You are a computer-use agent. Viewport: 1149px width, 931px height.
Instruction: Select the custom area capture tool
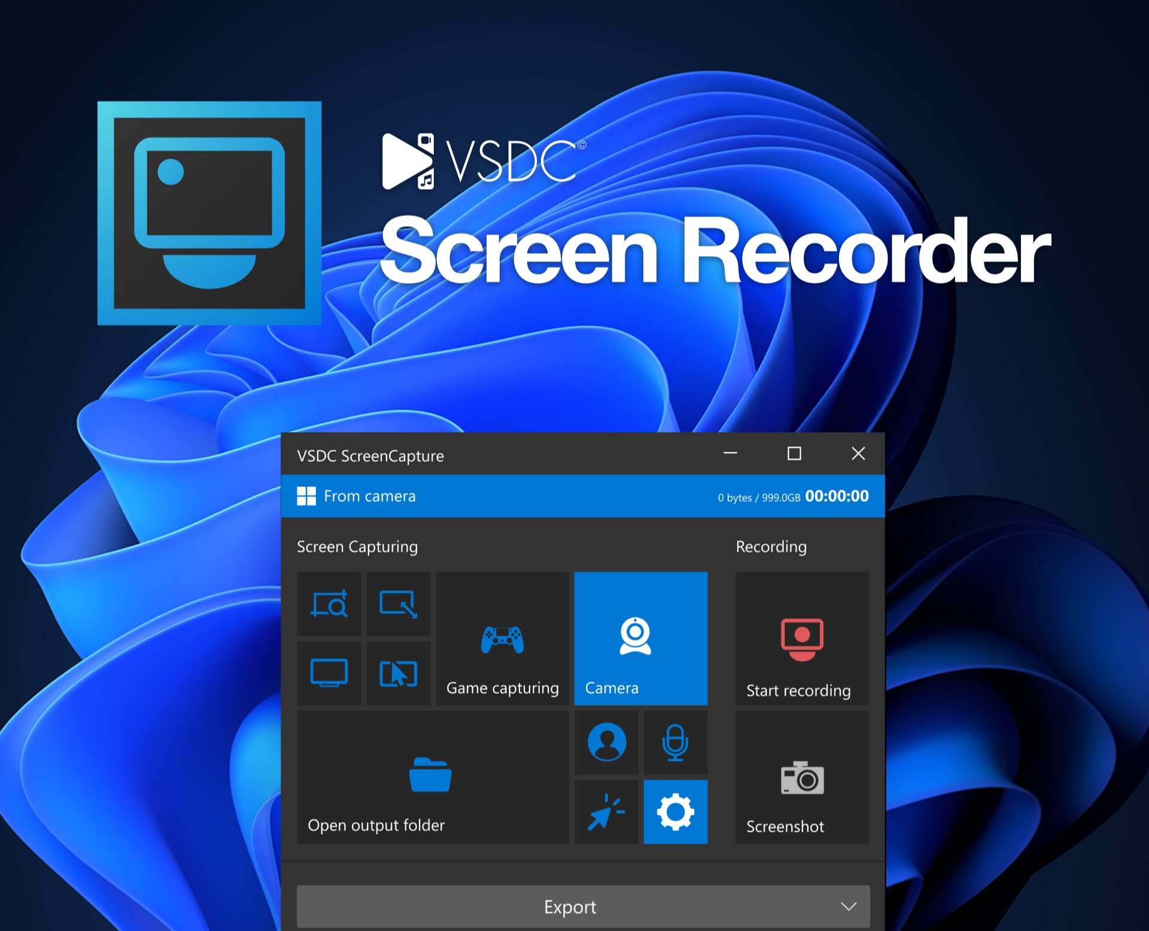[329, 604]
